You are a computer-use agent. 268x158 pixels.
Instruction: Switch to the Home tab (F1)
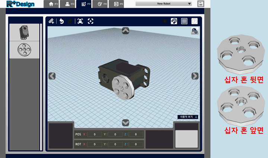pyautogui.click(x=51, y=4)
